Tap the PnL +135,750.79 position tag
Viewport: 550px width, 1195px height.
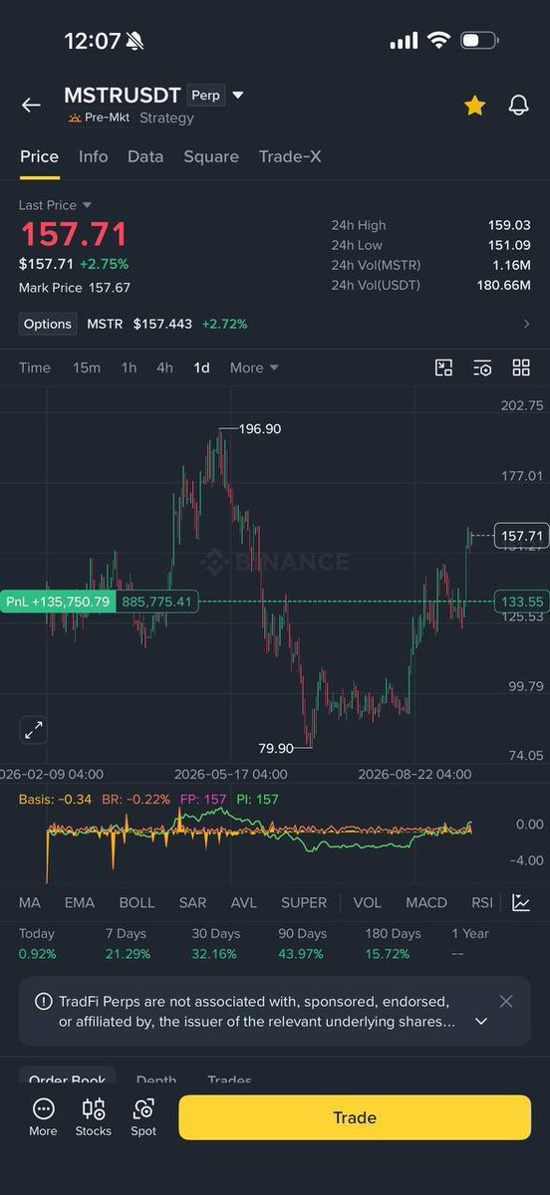[x=58, y=601]
